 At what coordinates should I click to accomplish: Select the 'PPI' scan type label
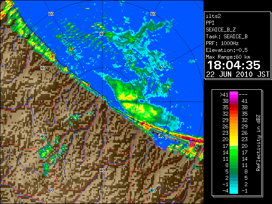click(x=210, y=23)
